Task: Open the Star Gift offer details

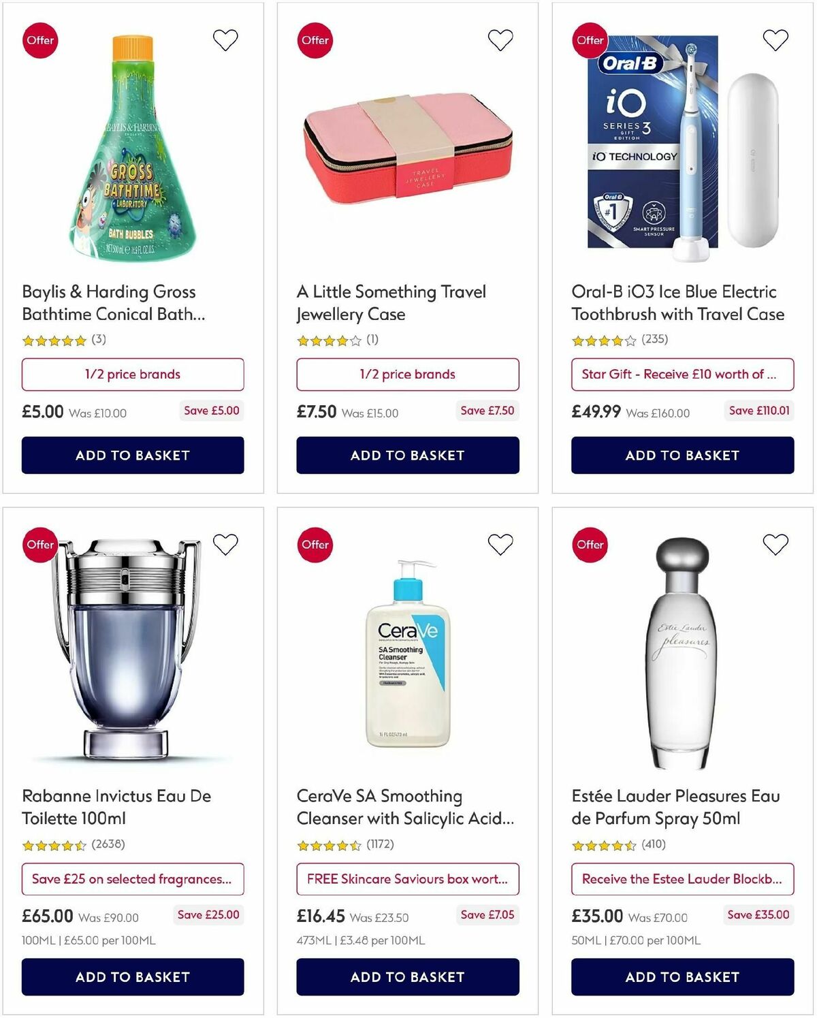Action: 682,374
